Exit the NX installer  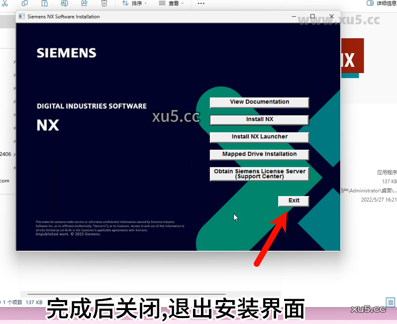tap(294, 201)
